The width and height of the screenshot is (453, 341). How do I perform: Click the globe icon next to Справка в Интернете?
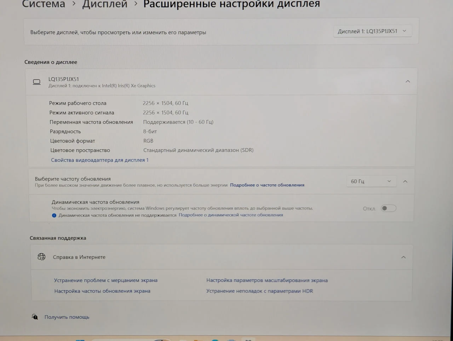coord(41,257)
